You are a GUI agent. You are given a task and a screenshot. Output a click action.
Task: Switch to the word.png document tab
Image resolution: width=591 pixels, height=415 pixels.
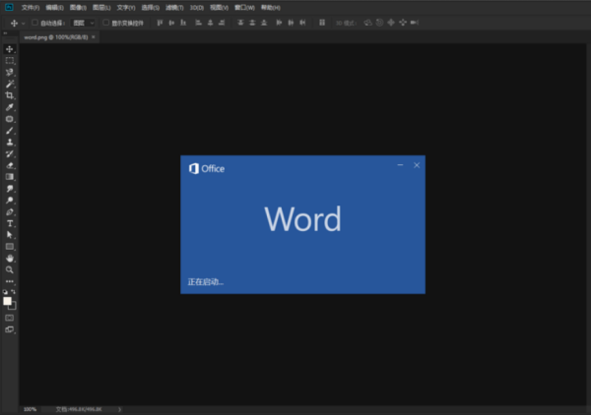[x=56, y=37]
